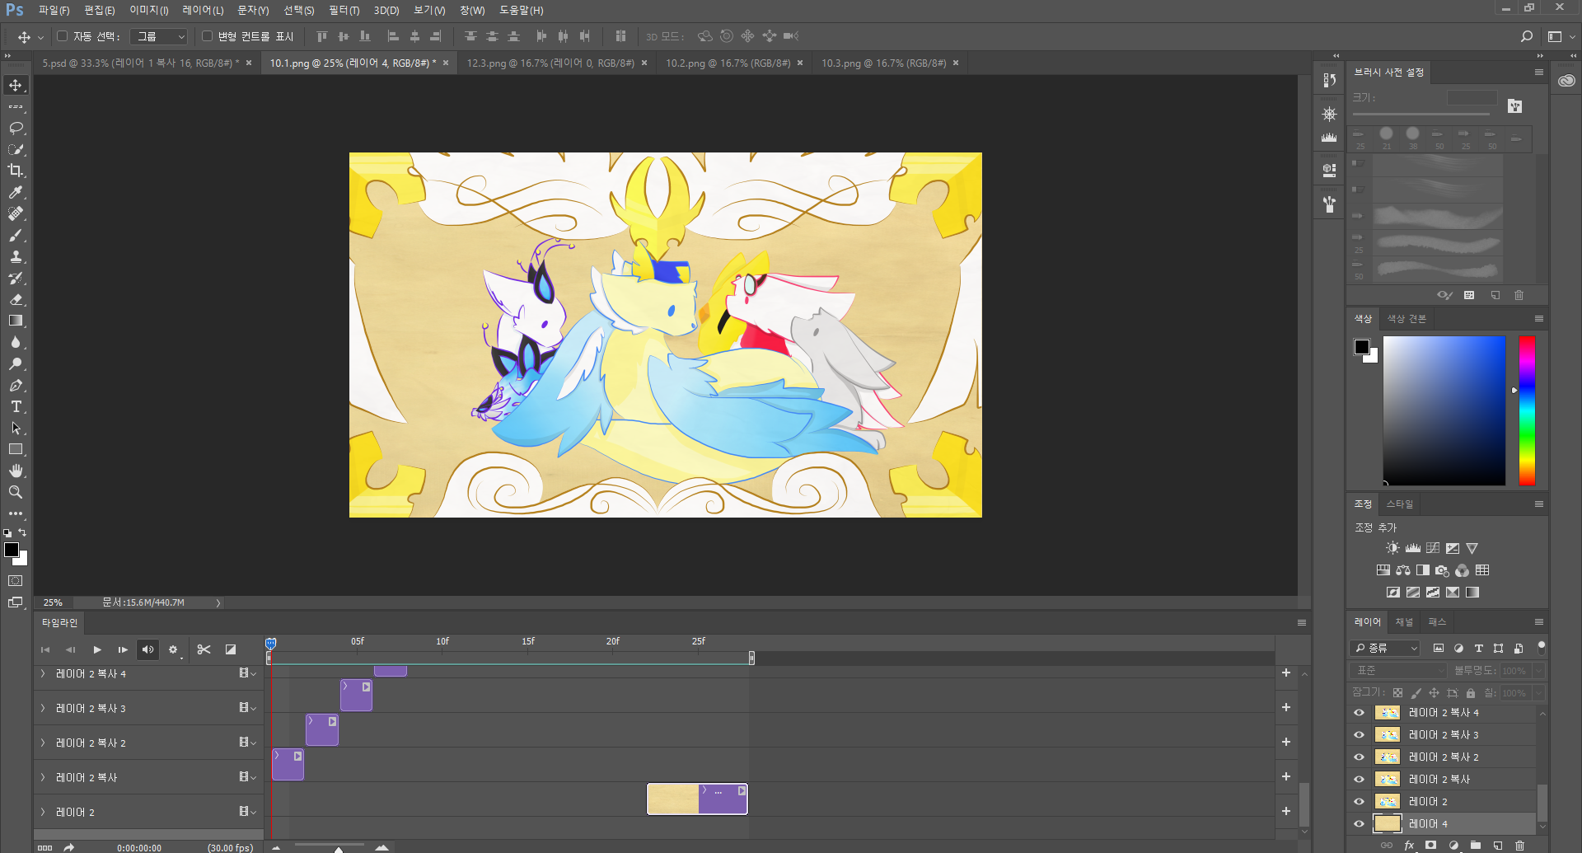Select the Brush tool
Viewport: 1582px width, 853px height.
point(16,235)
